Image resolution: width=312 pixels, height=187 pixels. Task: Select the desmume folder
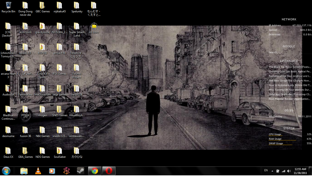8,132
